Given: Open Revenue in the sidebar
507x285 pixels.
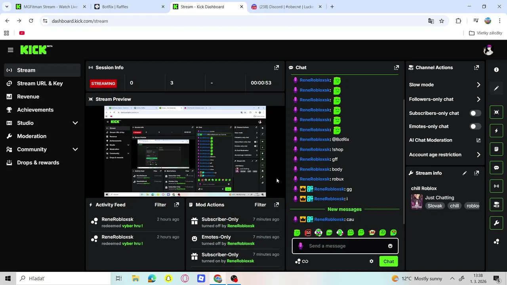Looking at the screenshot, I should point(42,97).
